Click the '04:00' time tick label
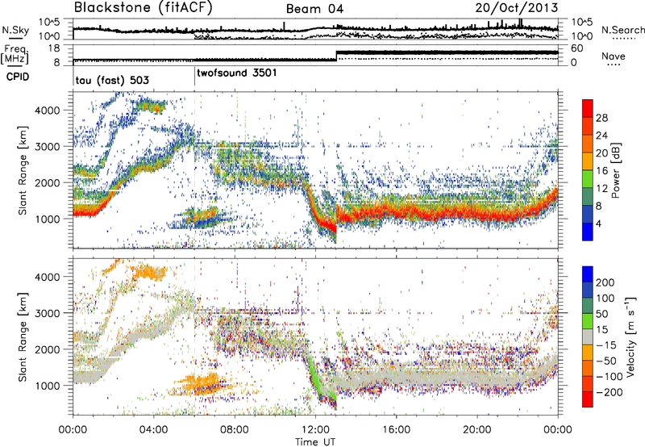Viewport: 645px width, 447px height. (x=153, y=430)
